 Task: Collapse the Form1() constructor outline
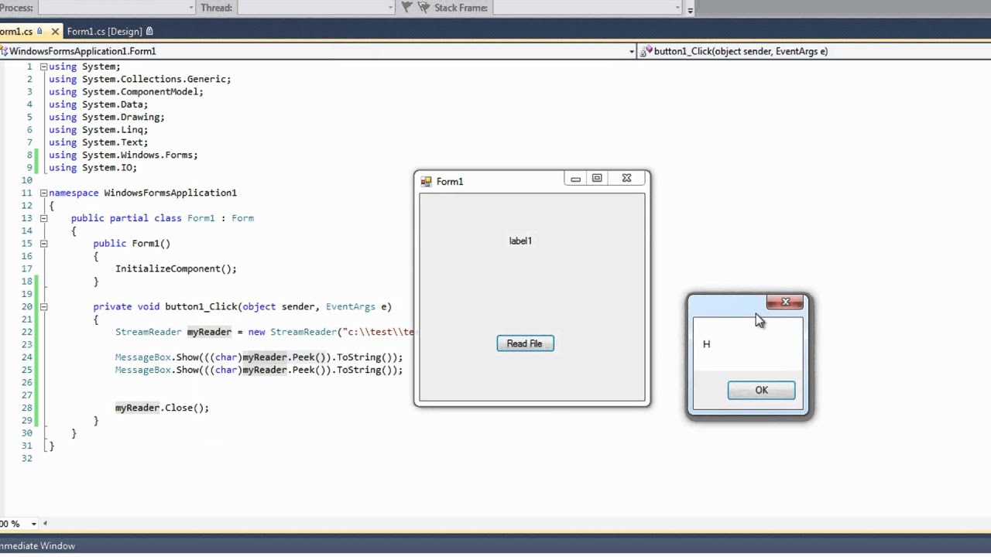click(43, 244)
